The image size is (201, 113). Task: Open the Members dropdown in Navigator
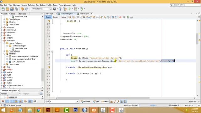10,94
